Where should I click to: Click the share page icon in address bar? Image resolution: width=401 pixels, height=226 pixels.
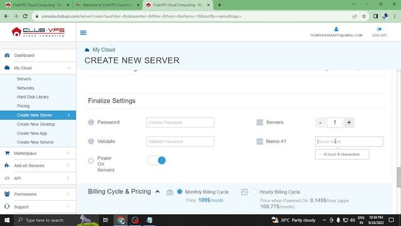click(x=355, y=16)
